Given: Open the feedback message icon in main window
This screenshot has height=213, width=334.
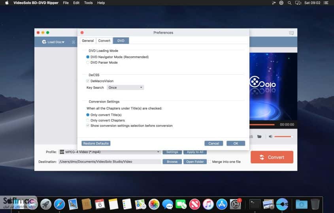Looking at the screenshot, I should [291, 33].
